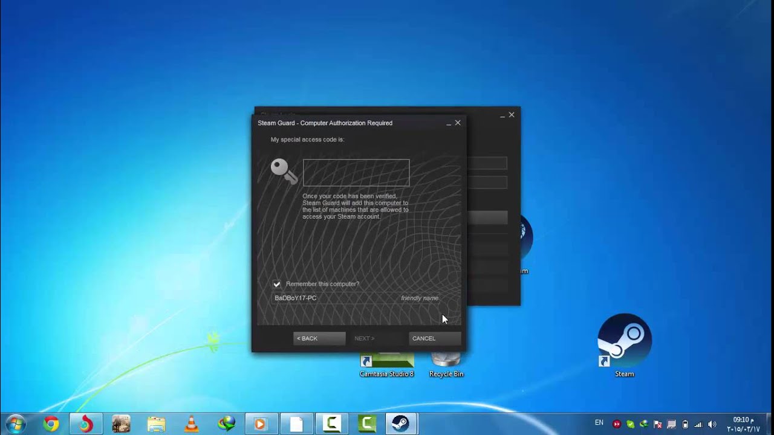Click the special access code input field
This screenshot has height=435, width=774.
pos(356,173)
